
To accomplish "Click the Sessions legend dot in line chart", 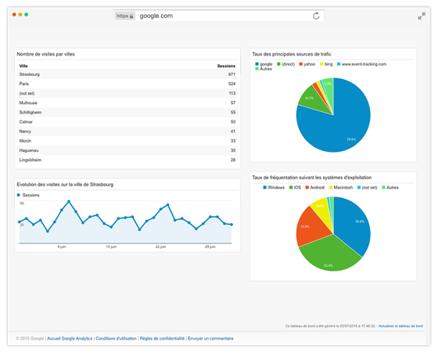I will click(19, 195).
